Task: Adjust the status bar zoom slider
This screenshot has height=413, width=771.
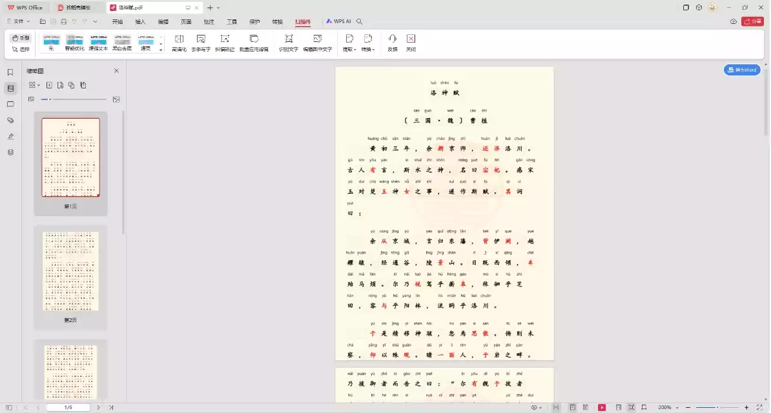Action: coord(717,407)
